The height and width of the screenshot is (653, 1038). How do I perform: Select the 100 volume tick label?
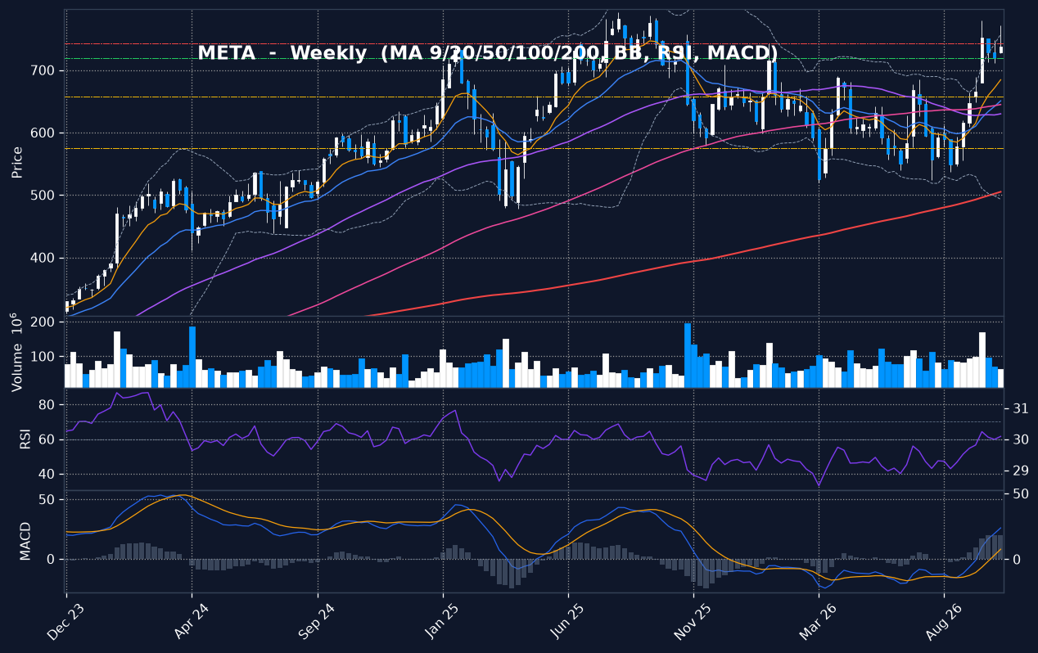44,358
